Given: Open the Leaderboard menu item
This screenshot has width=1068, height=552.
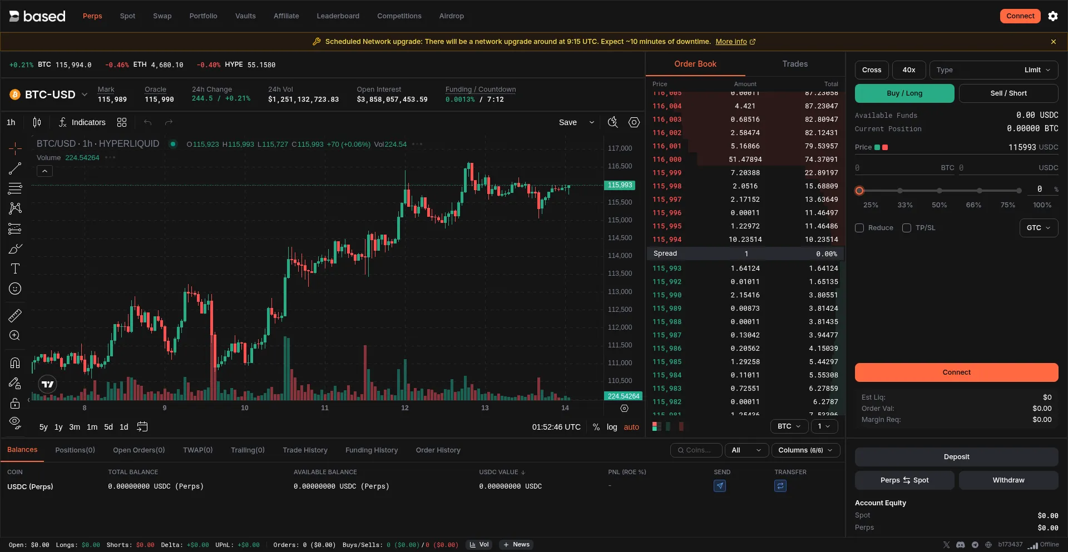Looking at the screenshot, I should point(338,16).
